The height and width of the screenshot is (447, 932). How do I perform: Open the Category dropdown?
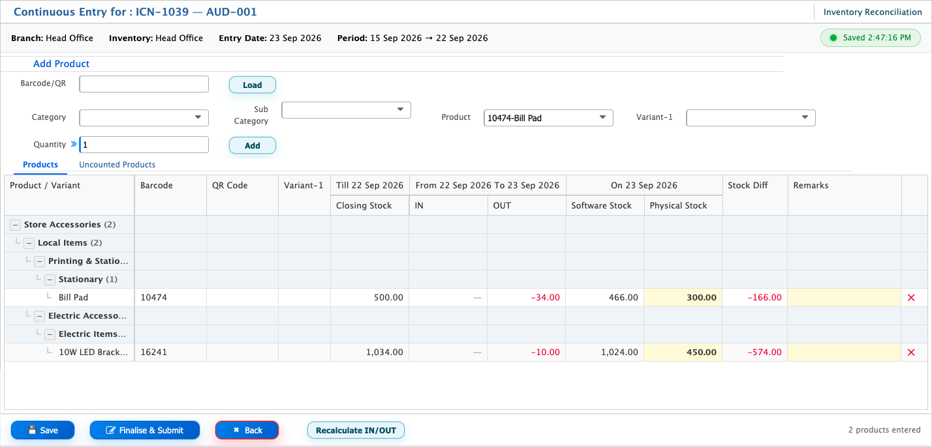point(144,118)
